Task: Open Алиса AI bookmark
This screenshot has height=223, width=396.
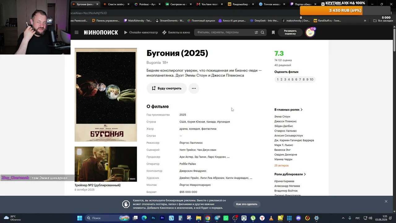Action: pyautogui.click(x=232, y=20)
